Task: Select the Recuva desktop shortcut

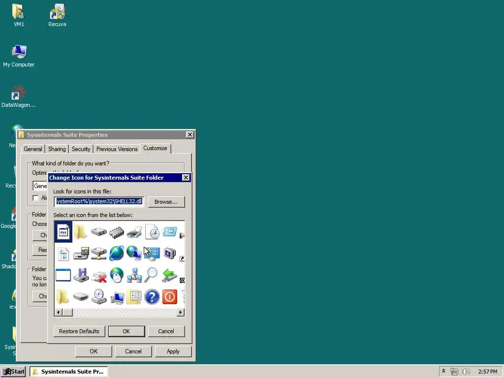Action: click(x=57, y=15)
